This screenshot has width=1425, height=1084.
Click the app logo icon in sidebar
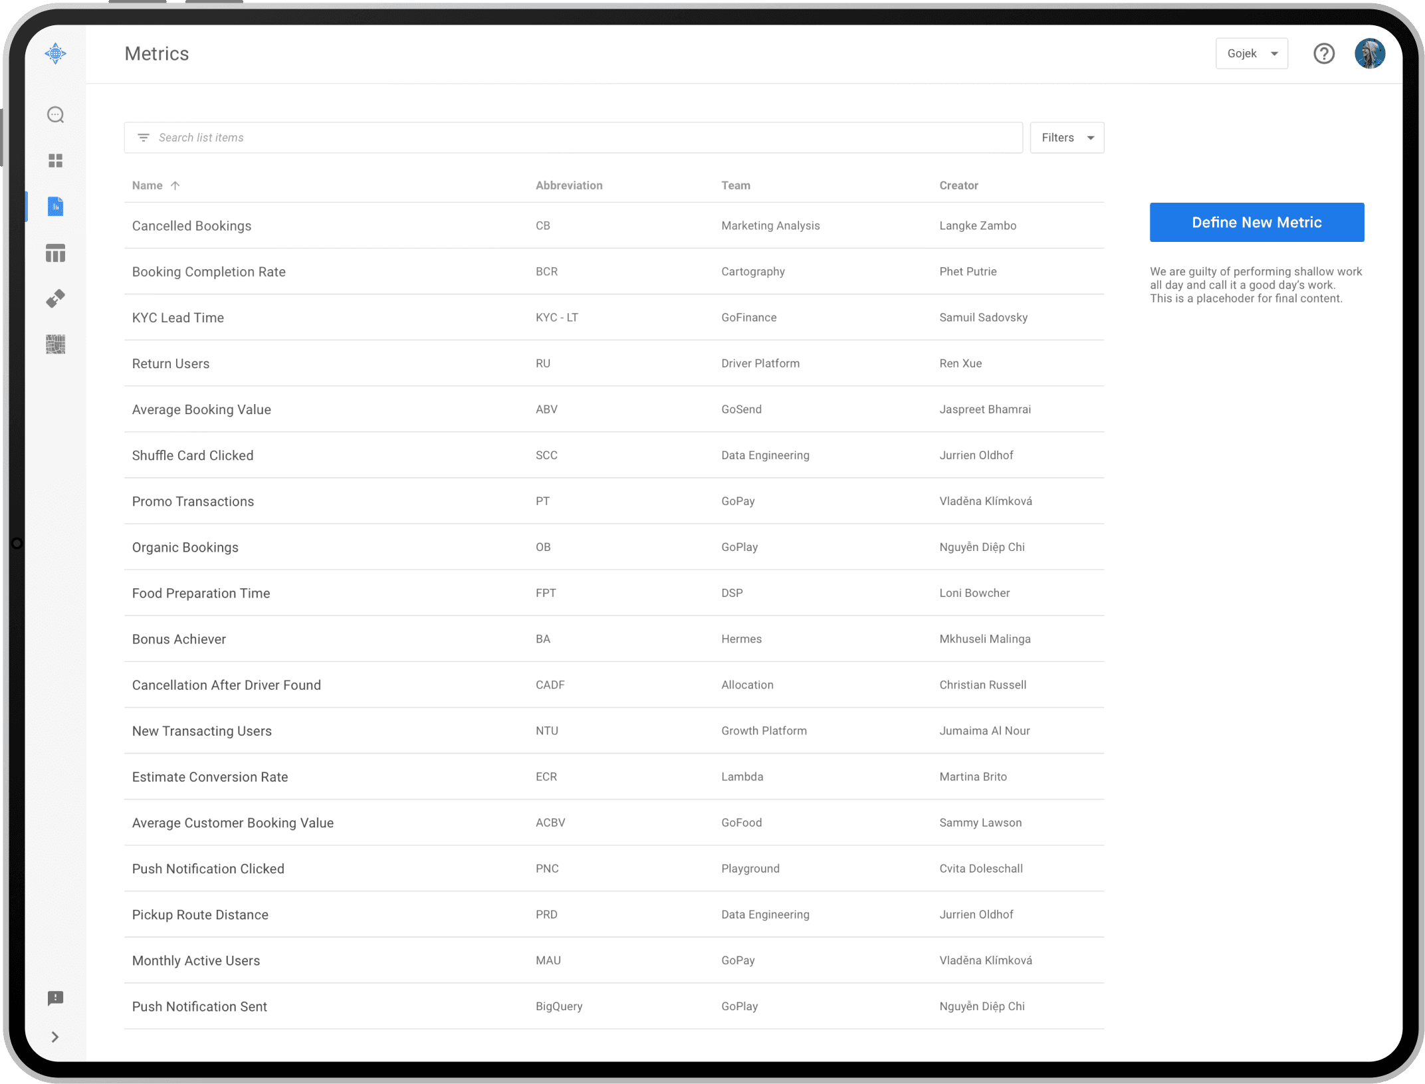click(56, 53)
